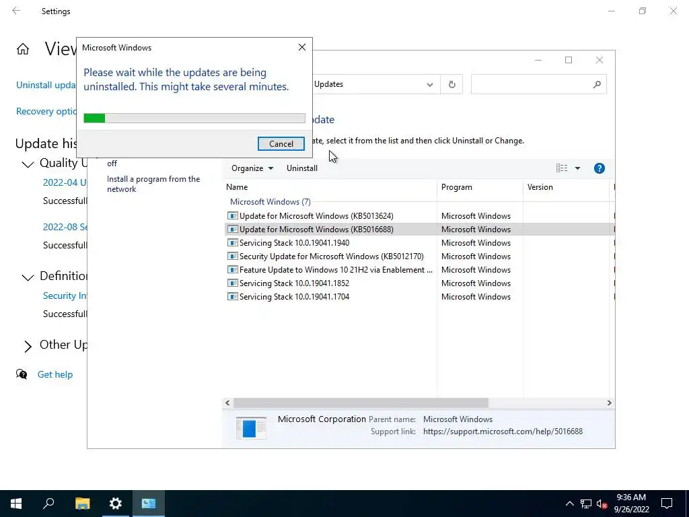Click the search magnifier icon
The width and height of the screenshot is (689, 517).
coord(597,84)
